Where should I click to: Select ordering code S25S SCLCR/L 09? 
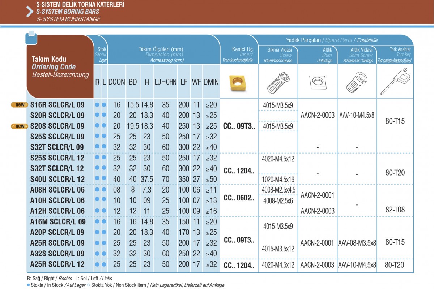coord(57,137)
